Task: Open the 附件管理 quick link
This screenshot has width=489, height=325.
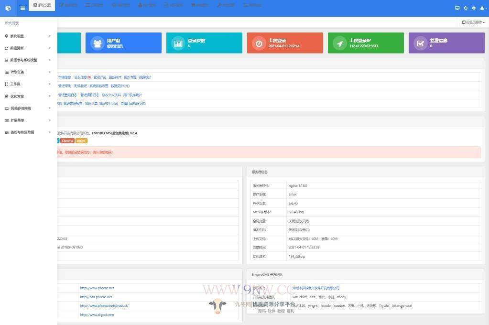Action: coord(80,86)
